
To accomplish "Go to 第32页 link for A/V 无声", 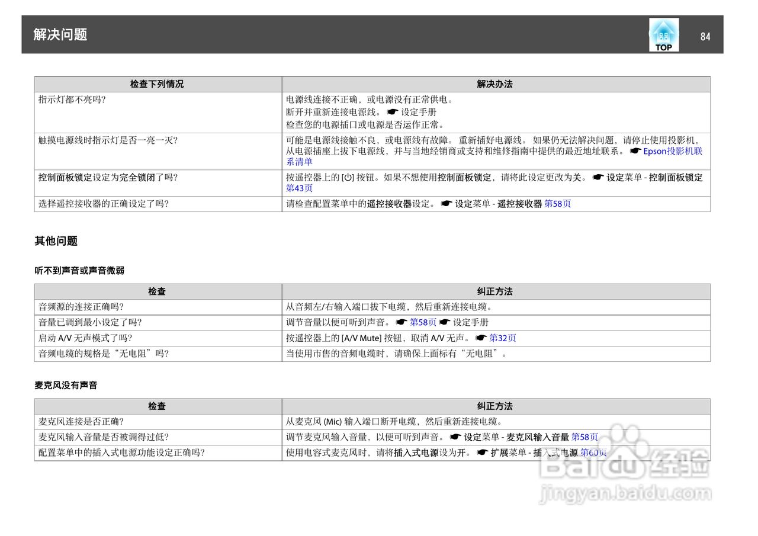I will coord(502,338).
